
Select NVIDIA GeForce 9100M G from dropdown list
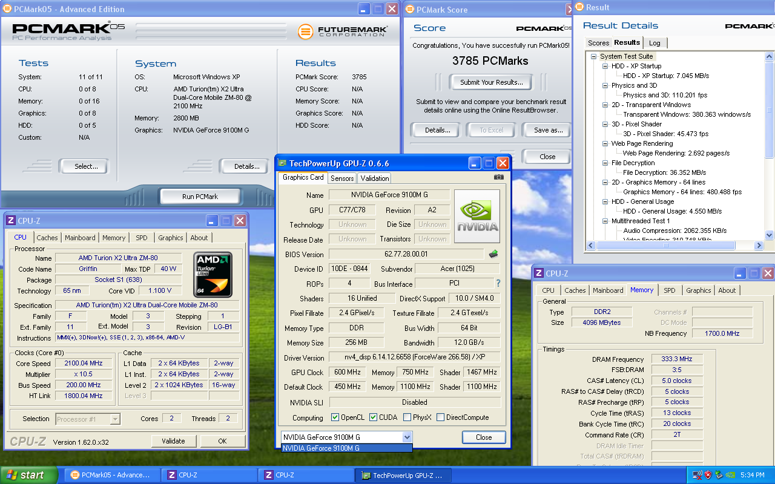pos(347,448)
